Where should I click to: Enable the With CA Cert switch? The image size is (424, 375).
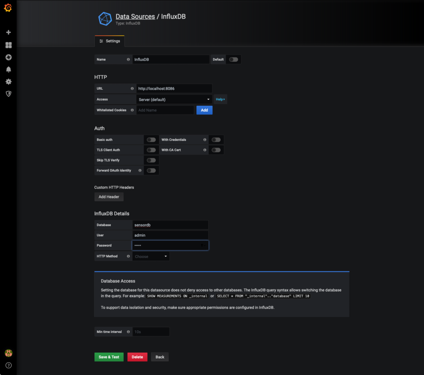[x=216, y=150]
